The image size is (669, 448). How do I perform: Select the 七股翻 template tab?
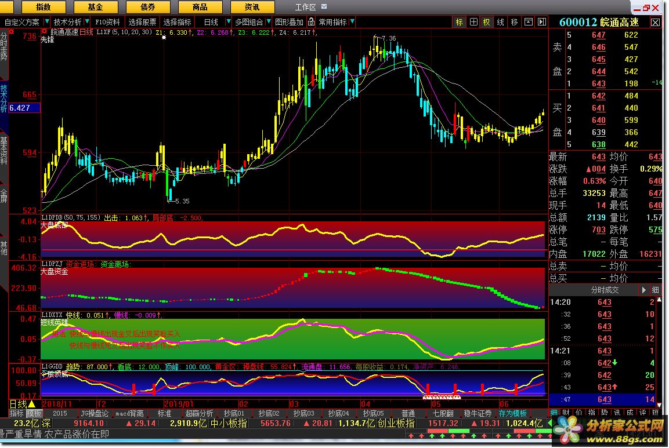click(443, 413)
